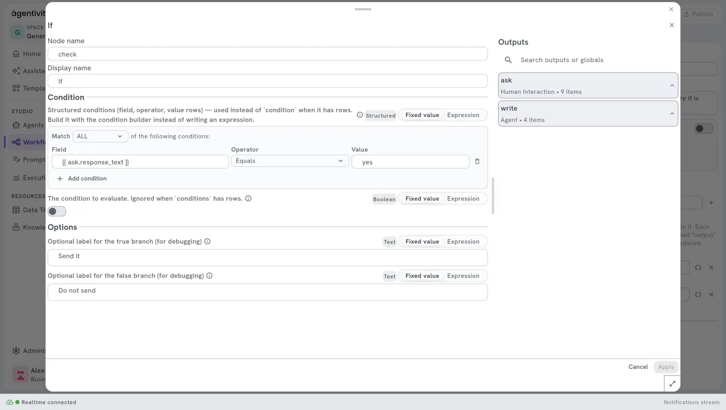Viewport: 726px width, 410px height.
Task: Select Fixed value for the false branch label
Action: pyautogui.click(x=422, y=276)
